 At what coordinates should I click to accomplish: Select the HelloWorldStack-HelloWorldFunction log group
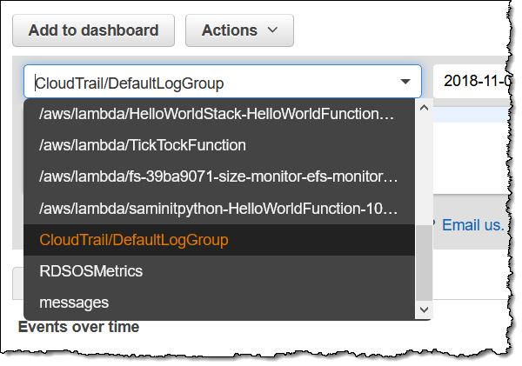pos(219,114)
